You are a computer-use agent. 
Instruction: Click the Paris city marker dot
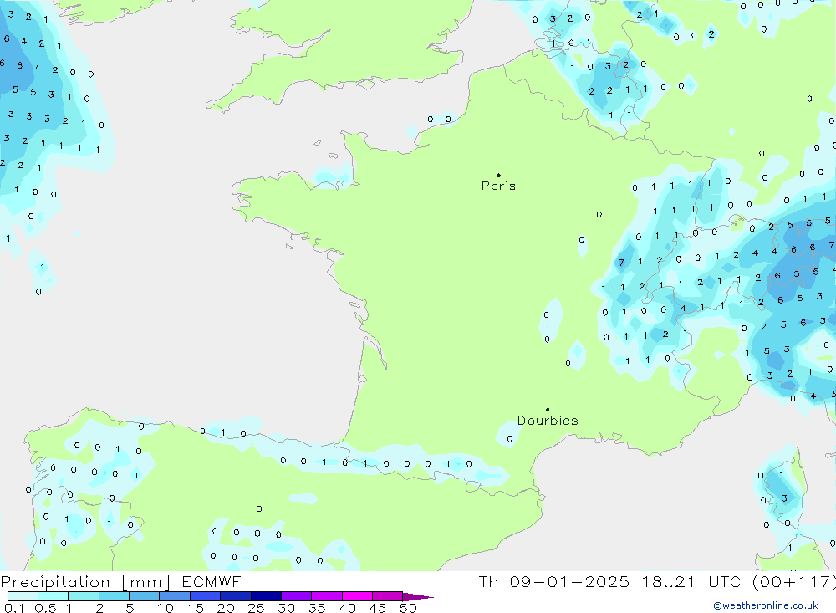point(498,176)
